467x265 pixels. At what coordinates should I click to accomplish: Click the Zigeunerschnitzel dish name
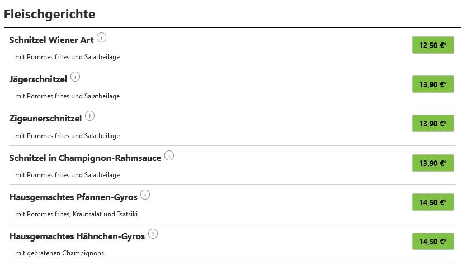pyautogui.click(x=45, y=119)
